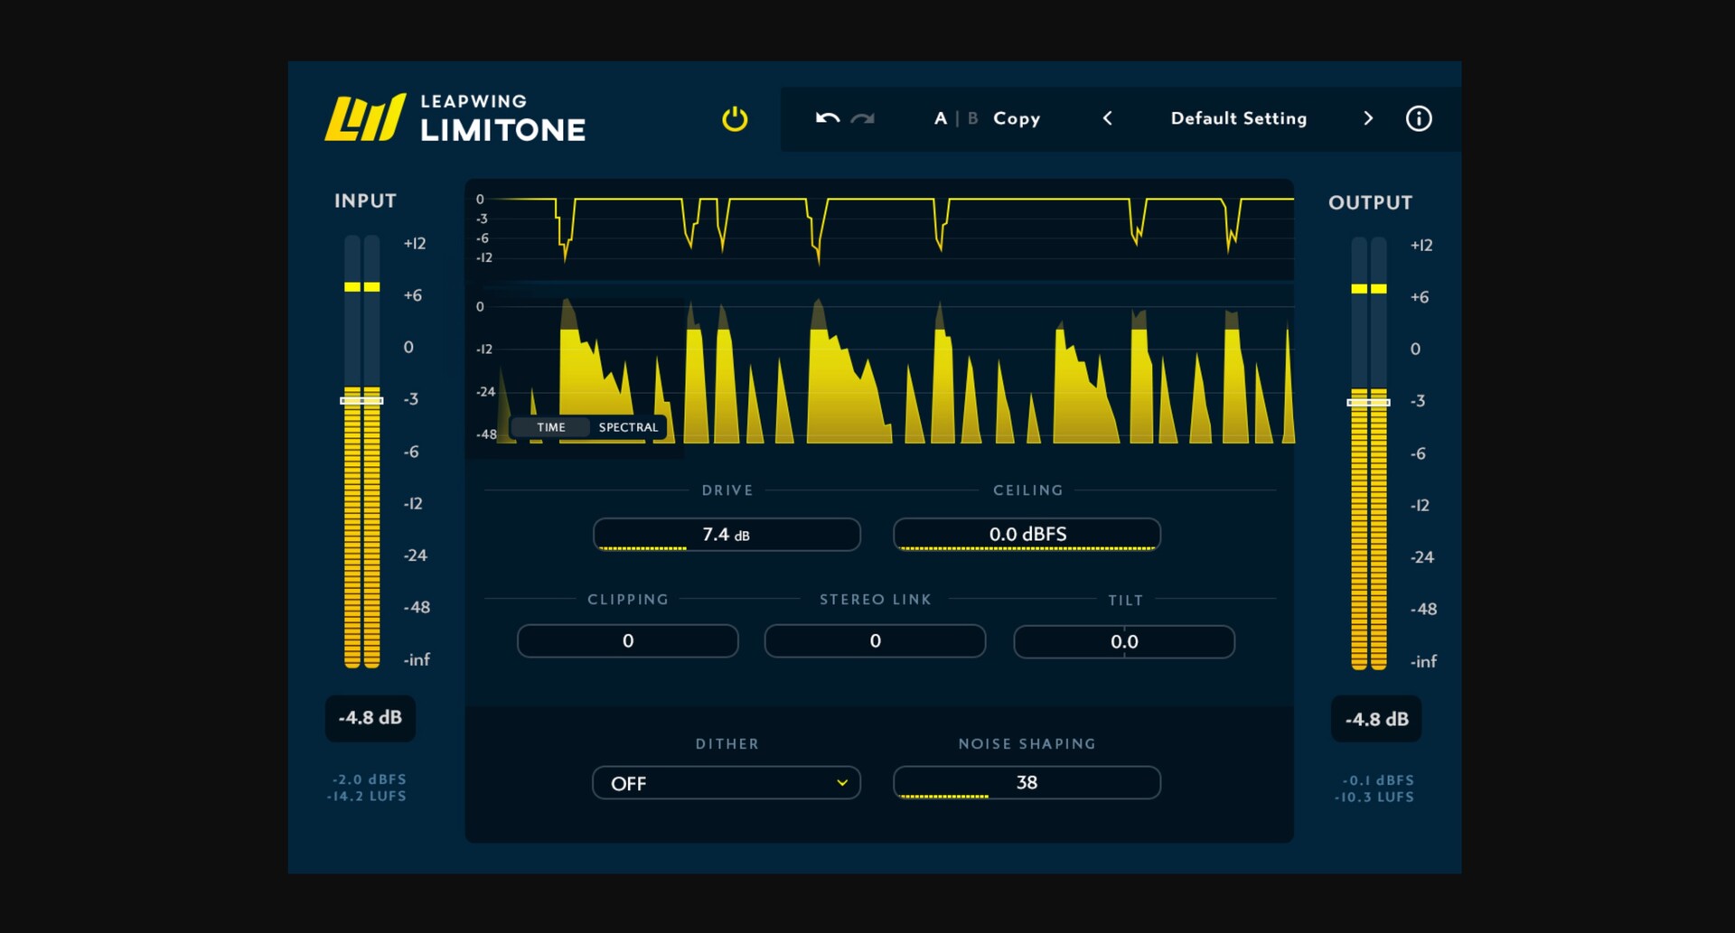Click the Noise Shaping slider at 38
The image size is (1735, 933).
pos(1027,783)
